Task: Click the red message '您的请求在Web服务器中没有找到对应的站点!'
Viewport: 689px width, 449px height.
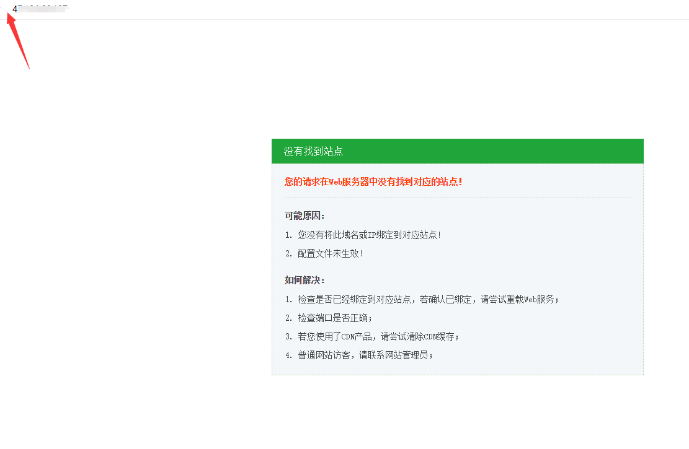Action: coord(373,181)
